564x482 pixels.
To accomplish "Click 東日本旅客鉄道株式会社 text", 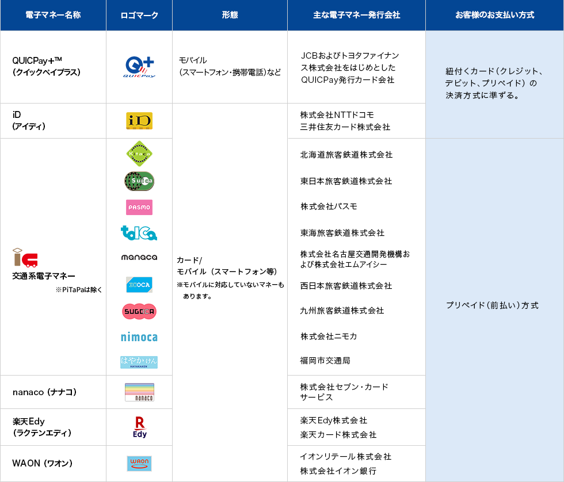I will pyautogui.click(x=346, y=181).
